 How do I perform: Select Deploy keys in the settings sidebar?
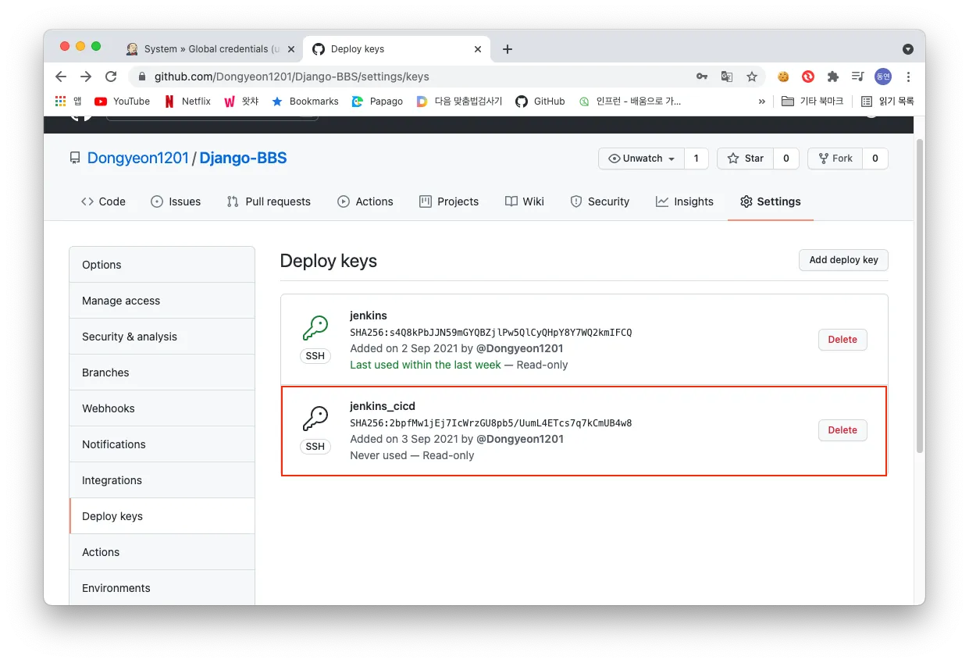coord(162,516)
